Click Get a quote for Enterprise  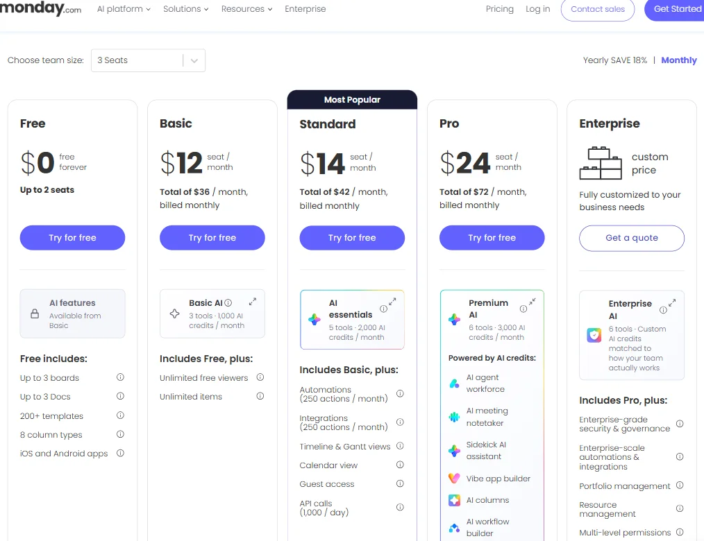pos(632,238)
